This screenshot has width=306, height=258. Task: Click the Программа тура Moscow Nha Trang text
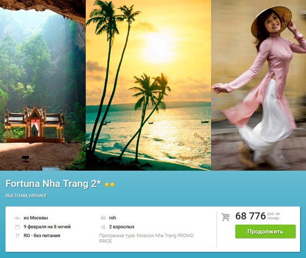pos(146,238)
